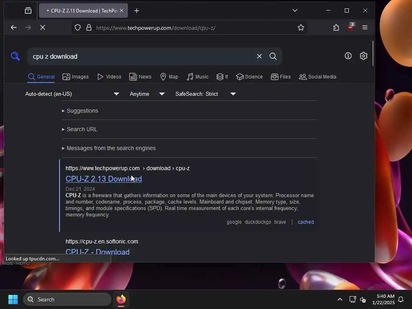Switch to the Files category

tap(280, 77)
